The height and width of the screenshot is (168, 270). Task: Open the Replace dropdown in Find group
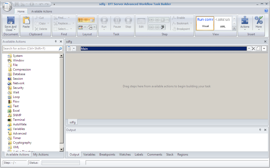click(73, 23)
